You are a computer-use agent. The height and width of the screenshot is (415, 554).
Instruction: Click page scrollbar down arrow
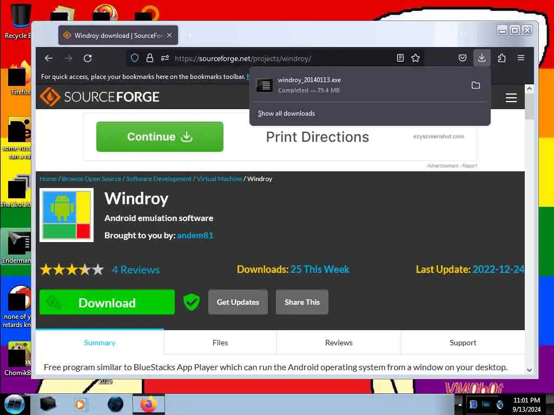coord(529,370)
